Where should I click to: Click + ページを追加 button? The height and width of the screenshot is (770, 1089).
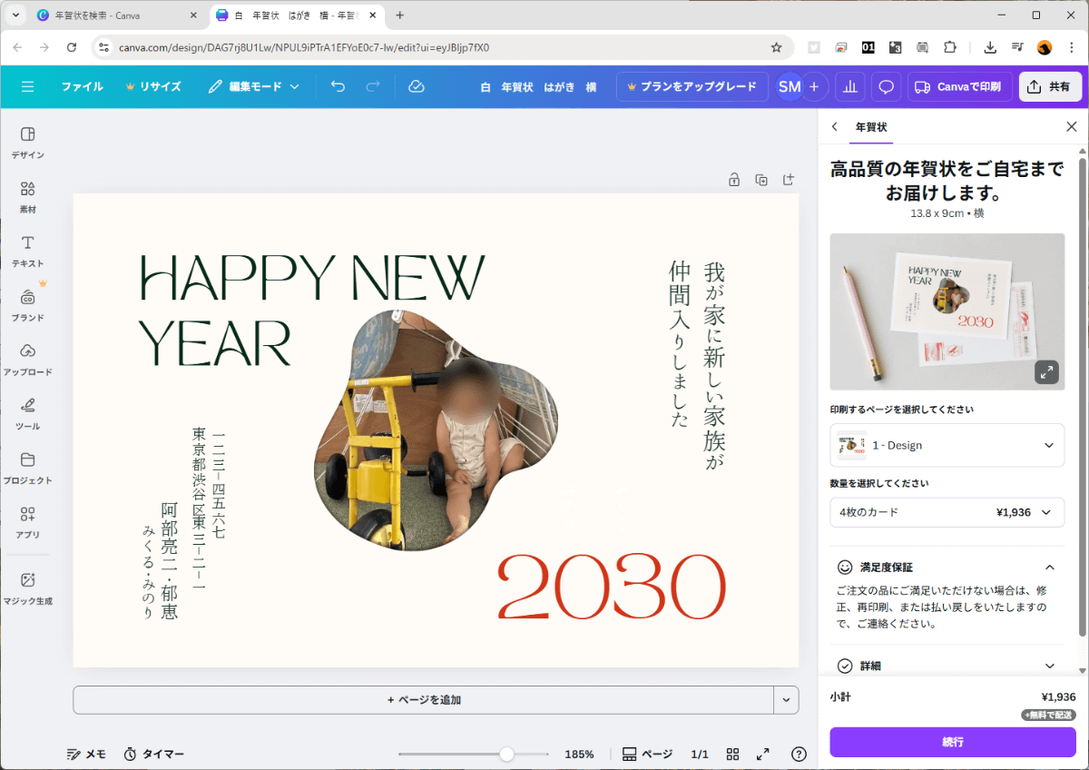[x=423, y=700]
